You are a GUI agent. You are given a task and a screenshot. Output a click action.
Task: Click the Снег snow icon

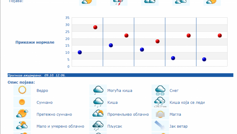point(160,90)
